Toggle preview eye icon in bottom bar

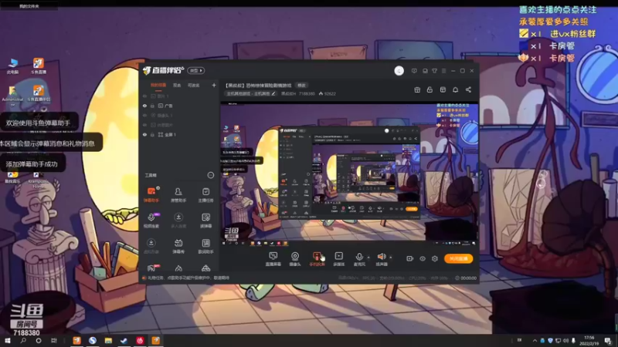coord(423,258)
